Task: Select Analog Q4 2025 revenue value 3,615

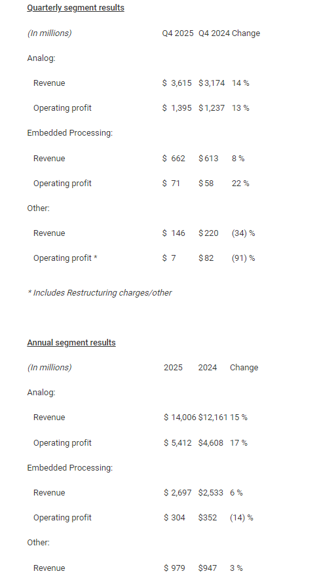Action: [x=181, y=83]
